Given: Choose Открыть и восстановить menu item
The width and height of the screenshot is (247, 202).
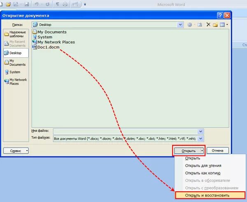Looking at the screenshot, I should tap(210, 195).
